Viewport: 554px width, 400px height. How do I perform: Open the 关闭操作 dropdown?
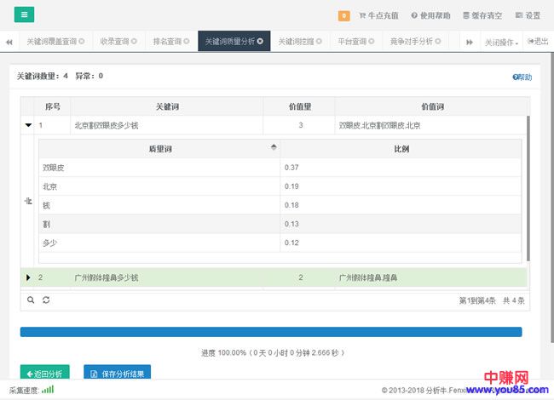(501, 42)
